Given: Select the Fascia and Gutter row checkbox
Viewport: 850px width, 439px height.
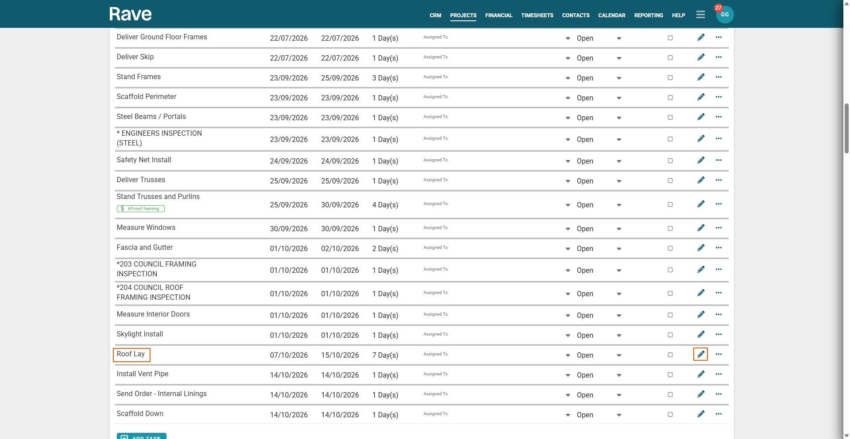Looking at the screenshot, I should coord(670,248).
